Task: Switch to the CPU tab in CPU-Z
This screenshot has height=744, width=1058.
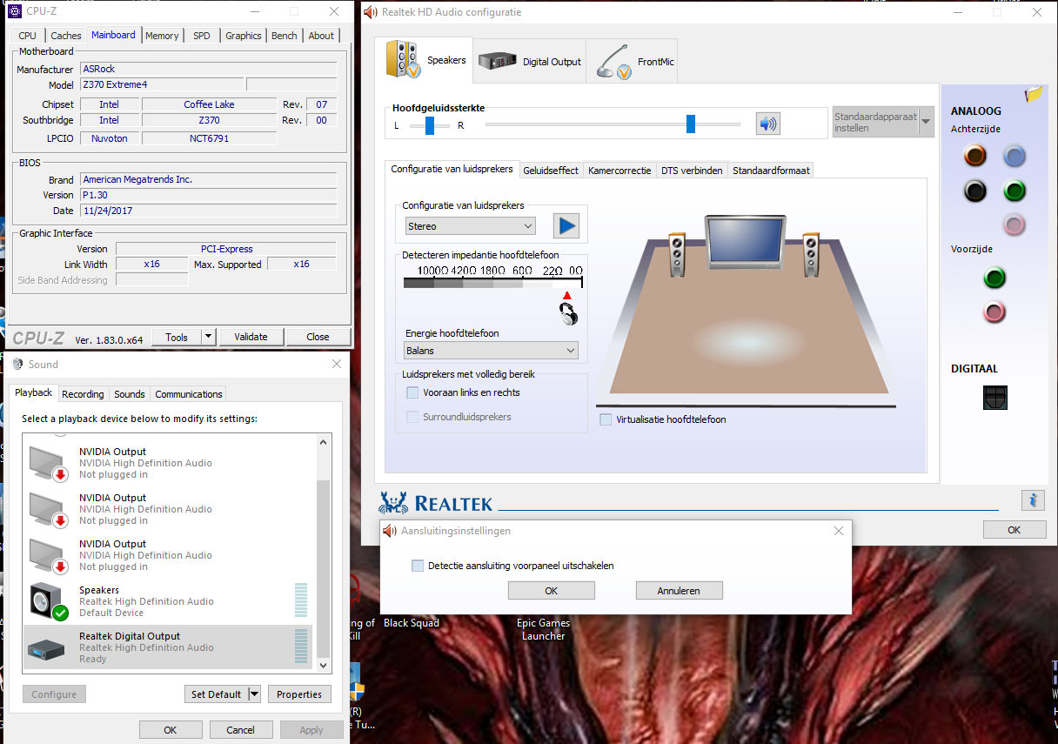Action: click(x=28, y=36)
